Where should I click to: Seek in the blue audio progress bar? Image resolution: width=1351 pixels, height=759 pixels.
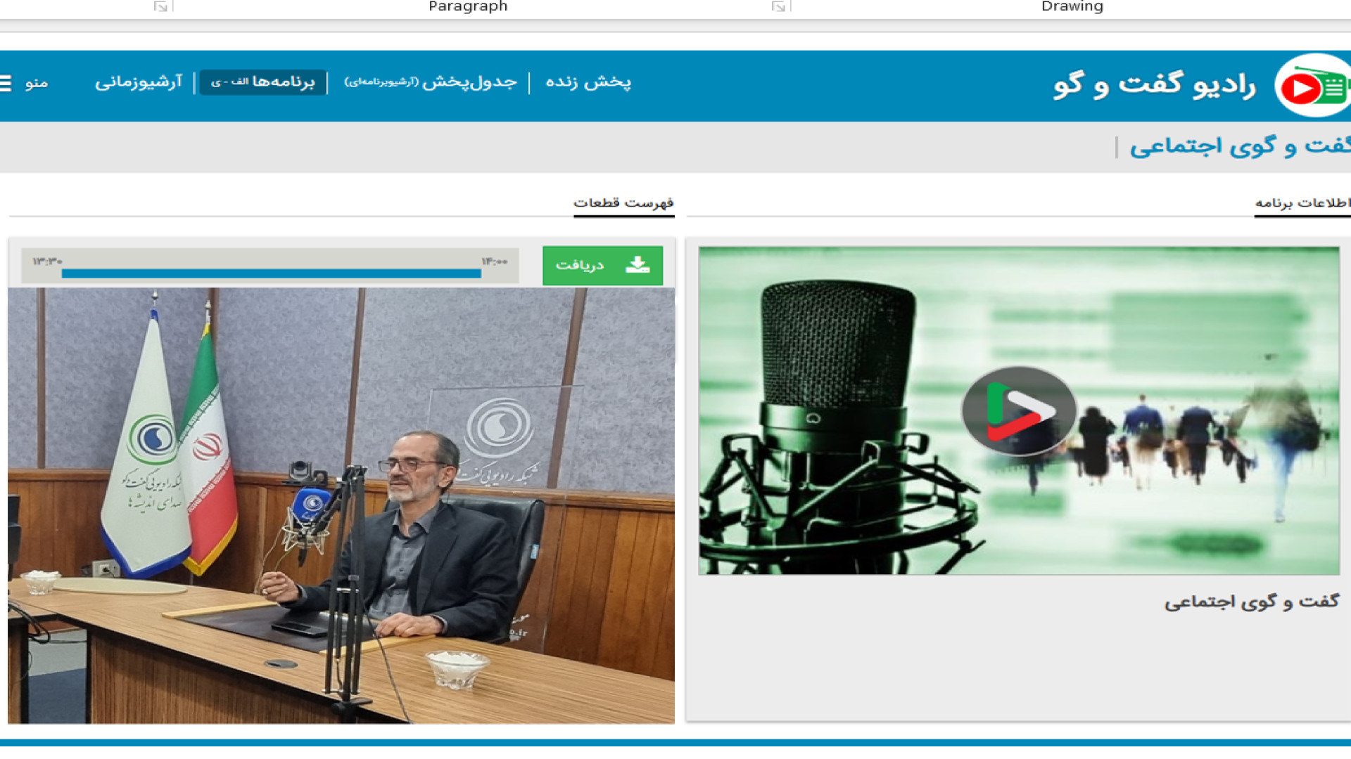271,273
